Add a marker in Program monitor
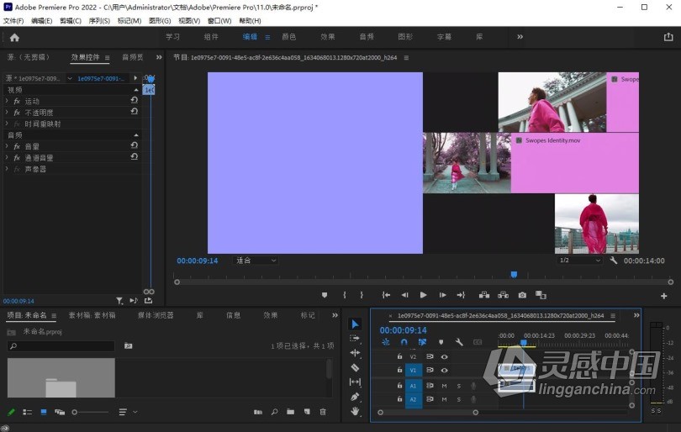The image size is (681, 432). click(324, 295)
